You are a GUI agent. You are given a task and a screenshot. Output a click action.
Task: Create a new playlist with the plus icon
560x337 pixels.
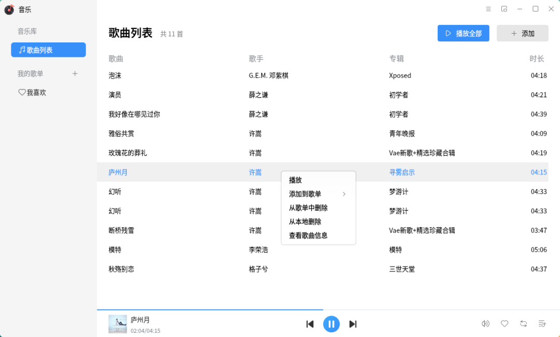pyautogui.click(x=75, y=73)
